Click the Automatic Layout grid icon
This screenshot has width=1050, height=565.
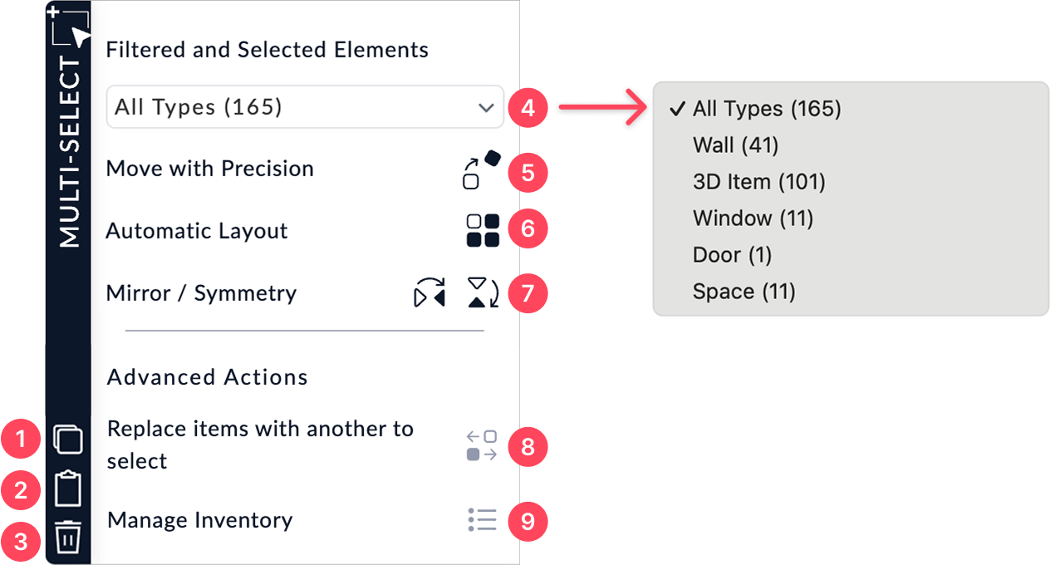[x=483, y=230]
